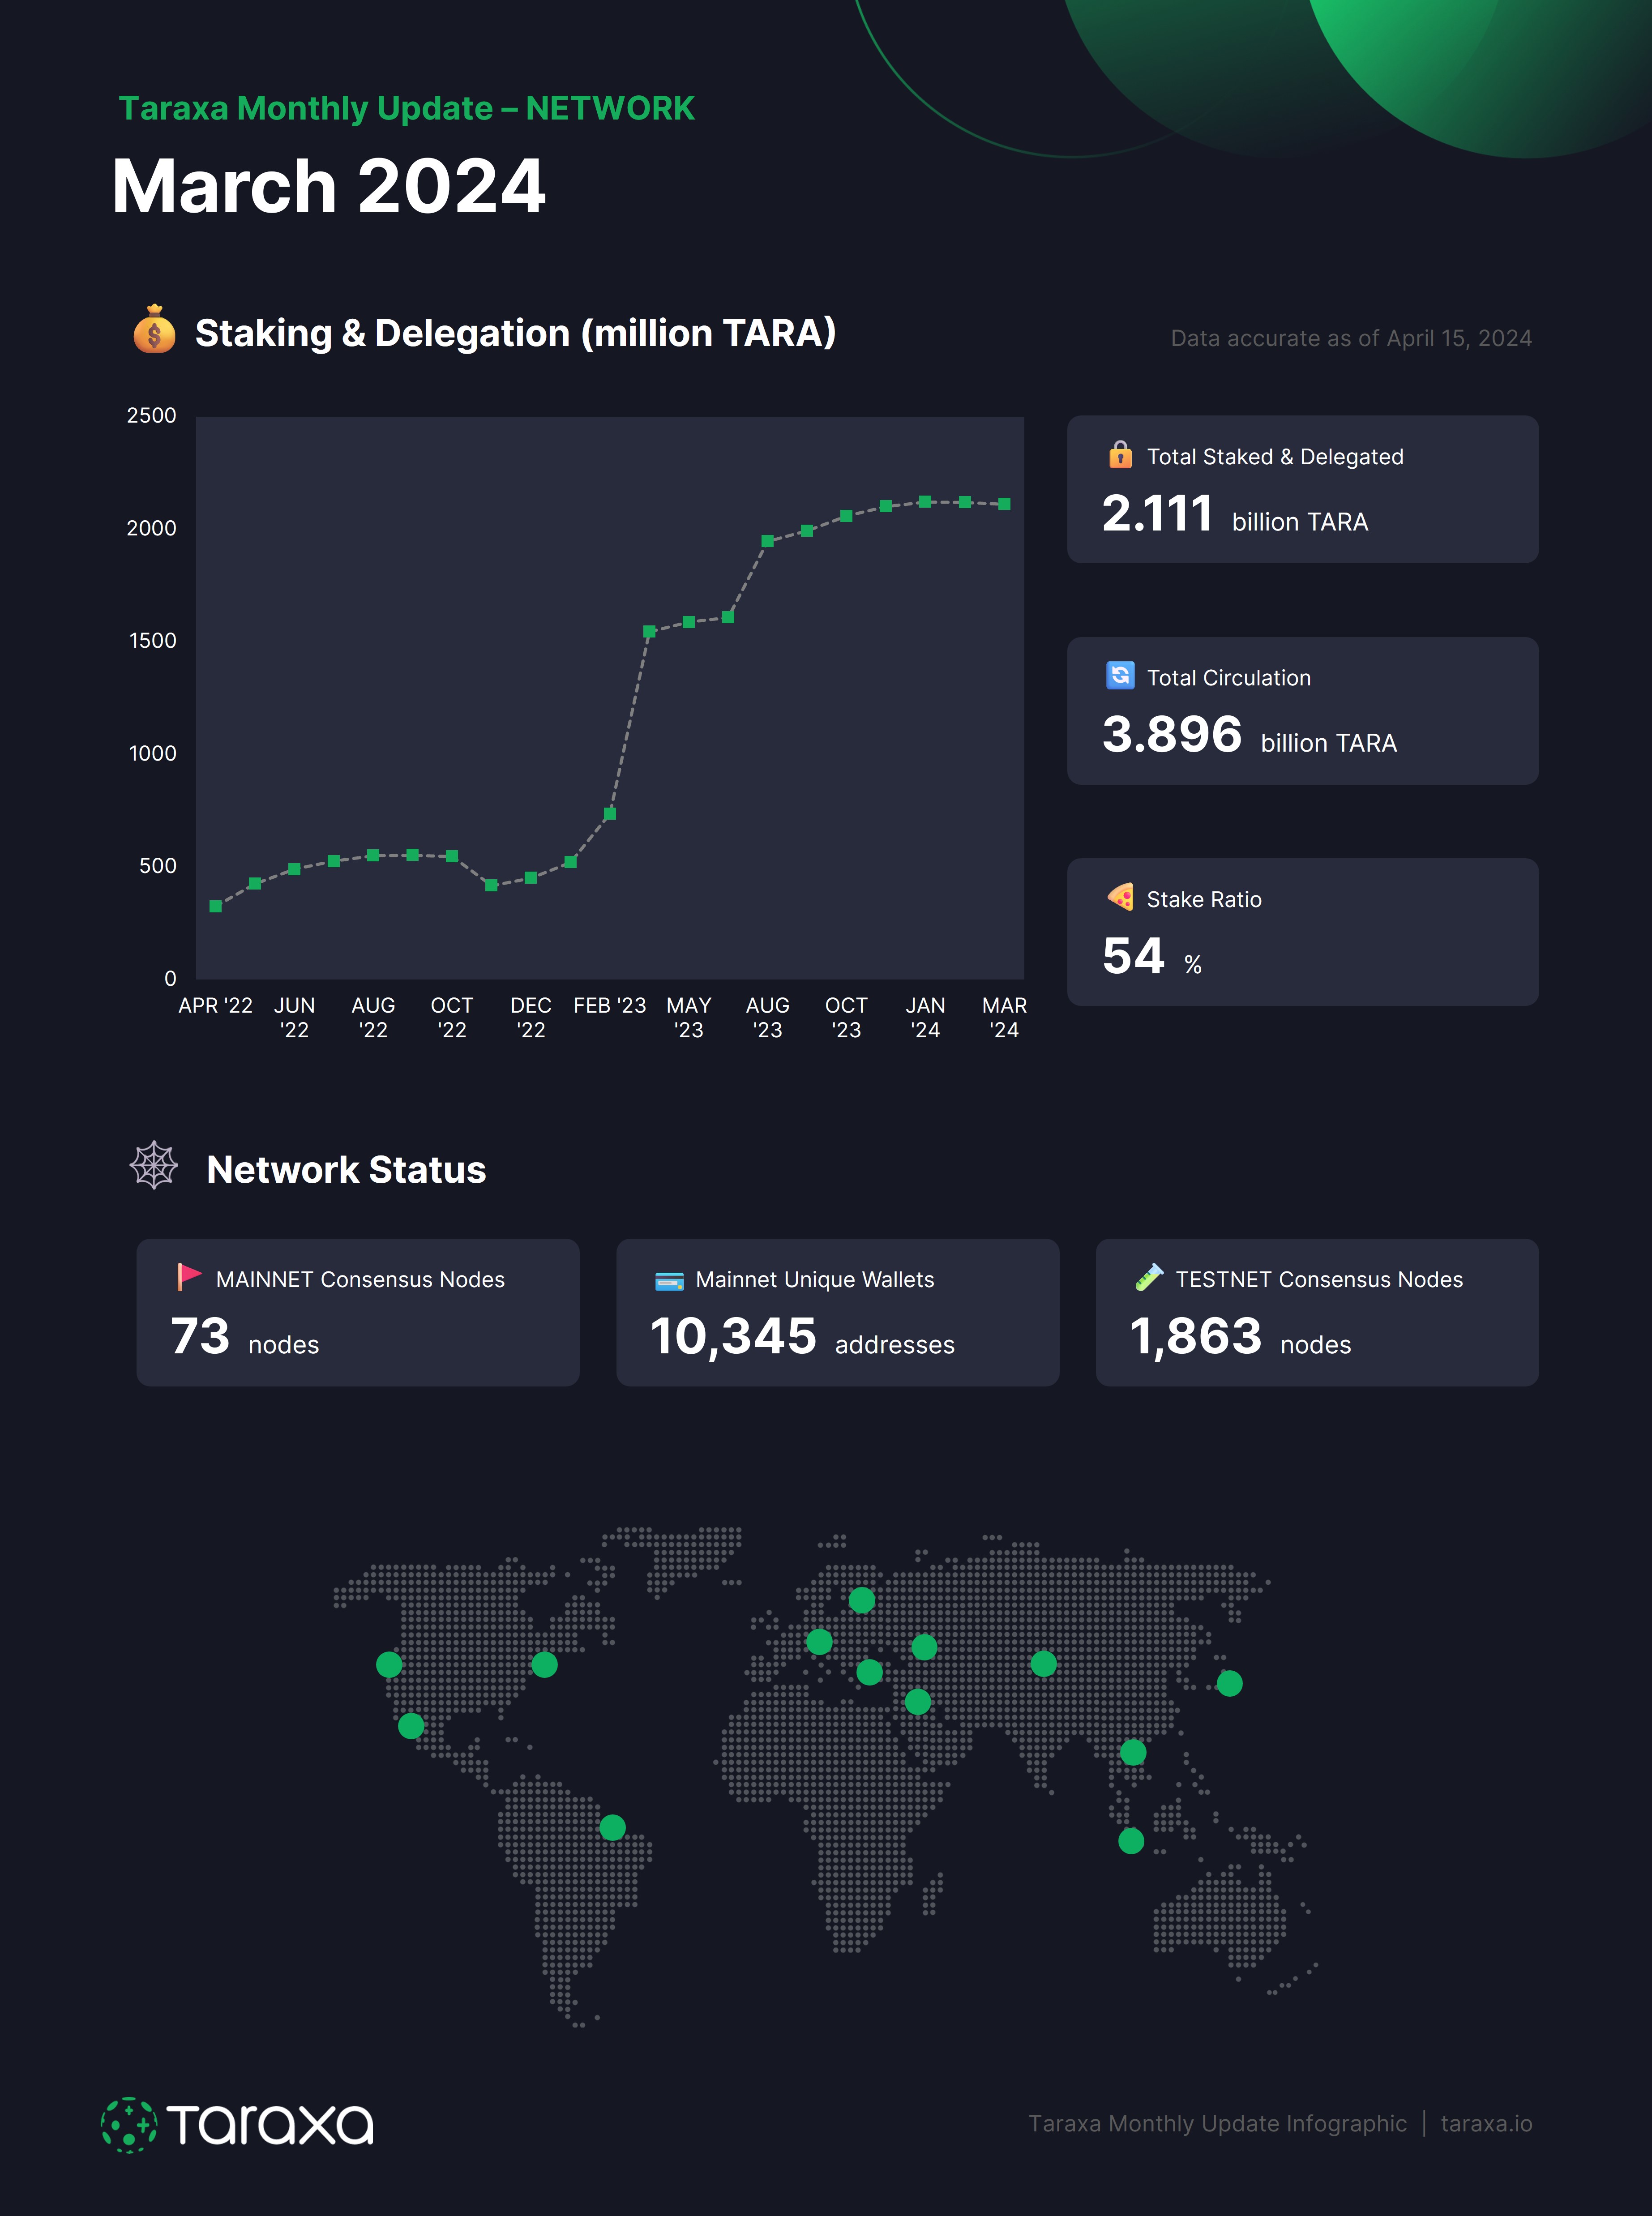Click the '500' y-axis label
Image resolution: width=1652 pixels, height=2216 pixels.
(158, 866)
